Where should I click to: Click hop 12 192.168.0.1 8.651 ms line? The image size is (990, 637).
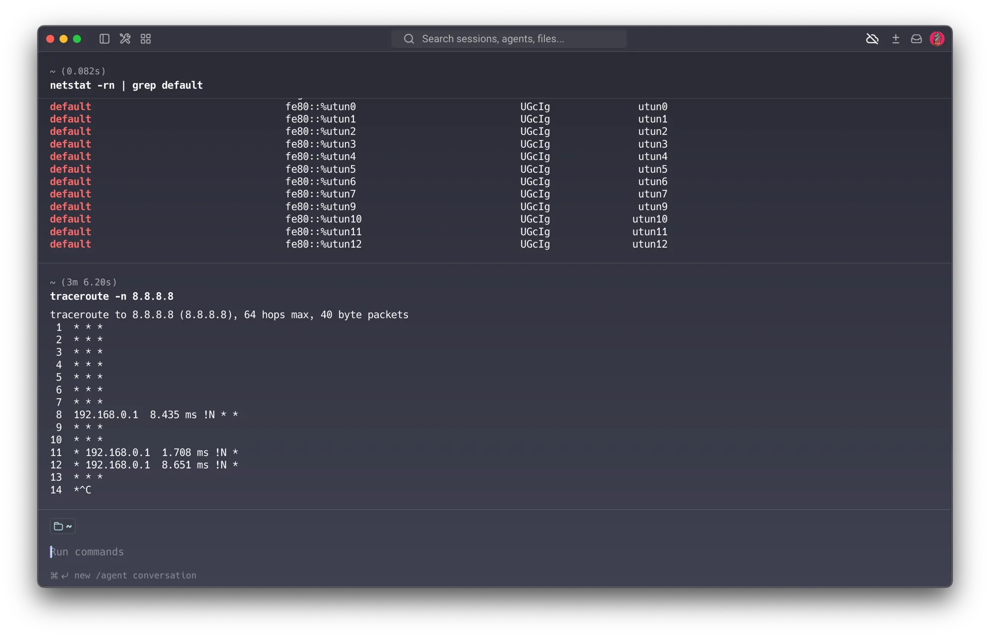[x=144, y=465]
